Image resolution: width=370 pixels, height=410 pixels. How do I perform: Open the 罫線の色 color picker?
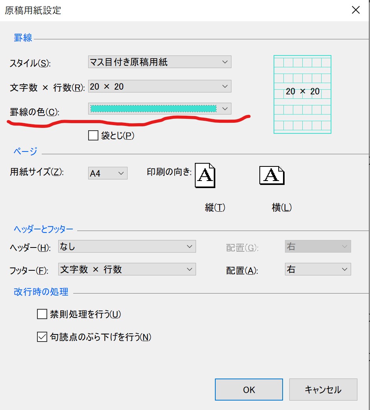[x=159, y=109]
